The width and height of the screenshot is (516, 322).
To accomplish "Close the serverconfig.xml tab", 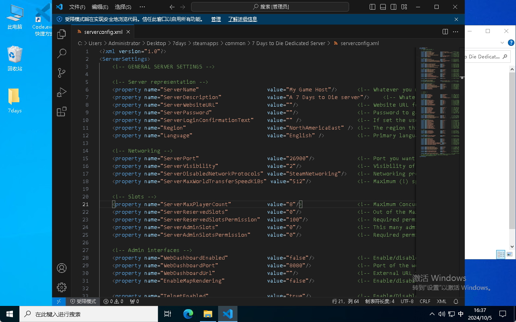I will [x=129, y=32].
